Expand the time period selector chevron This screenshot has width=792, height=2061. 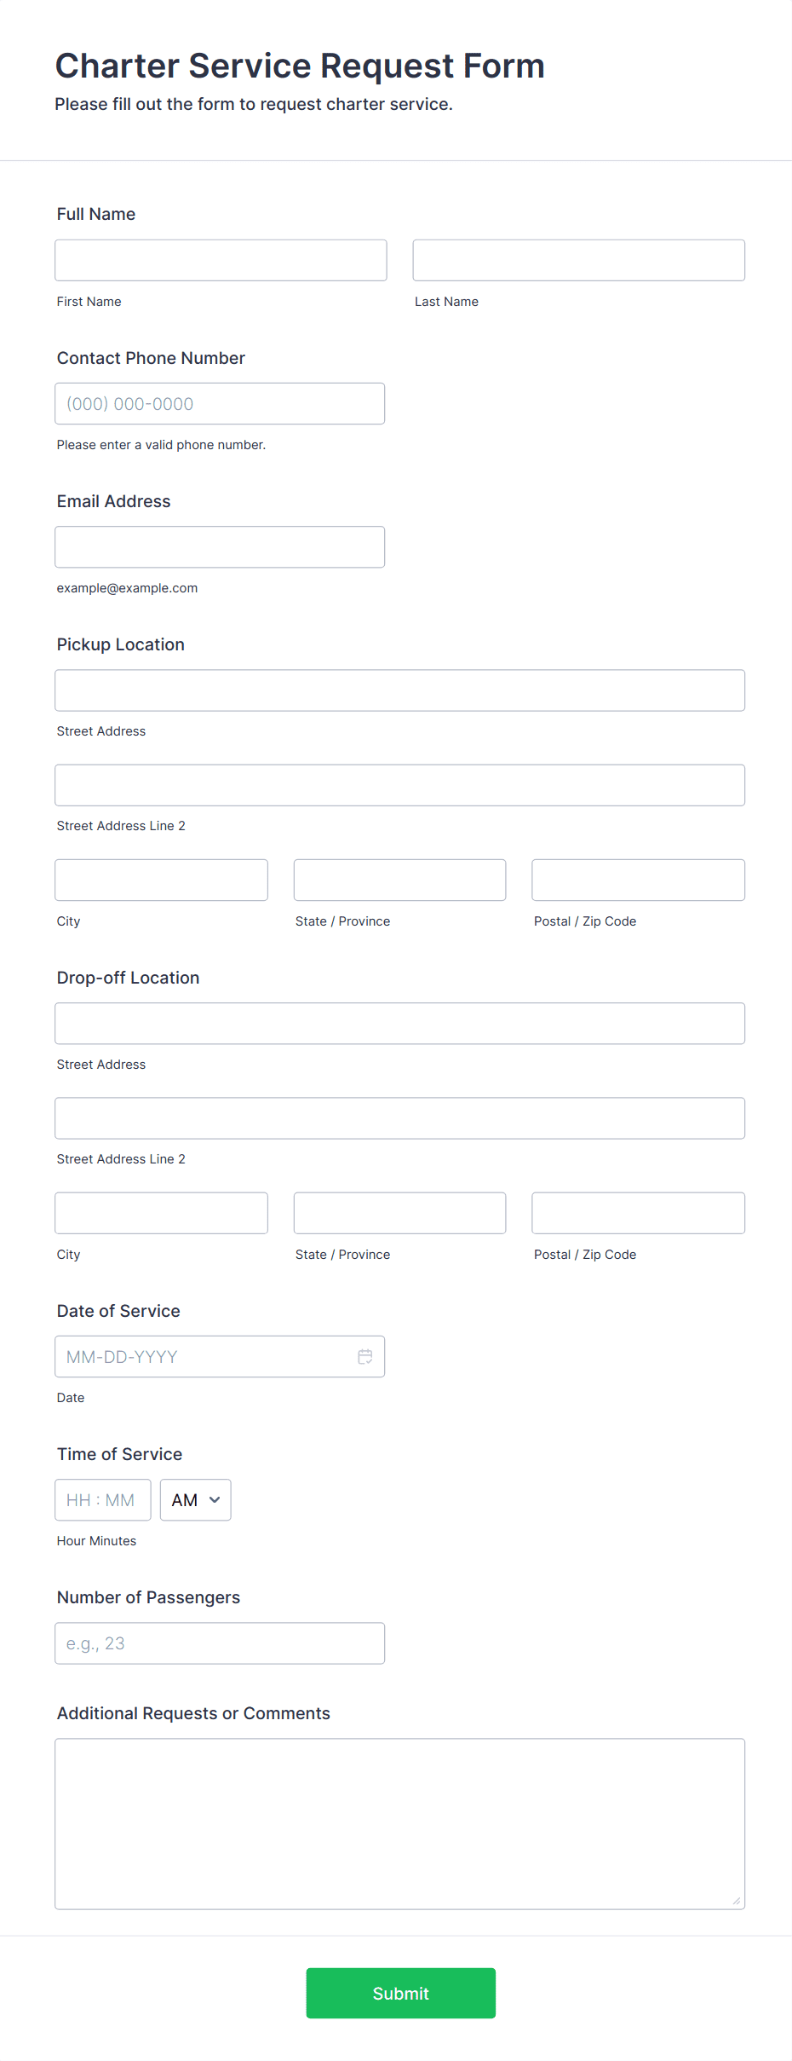coord(214,1500)
